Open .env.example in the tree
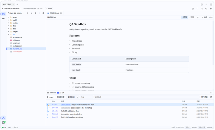 click(17, 37)
